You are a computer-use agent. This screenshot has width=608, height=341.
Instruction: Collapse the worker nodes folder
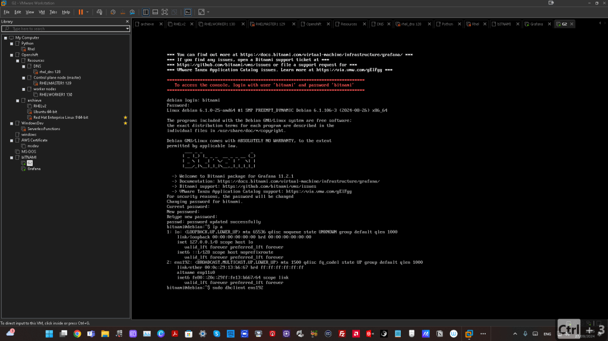pos(24,89)
